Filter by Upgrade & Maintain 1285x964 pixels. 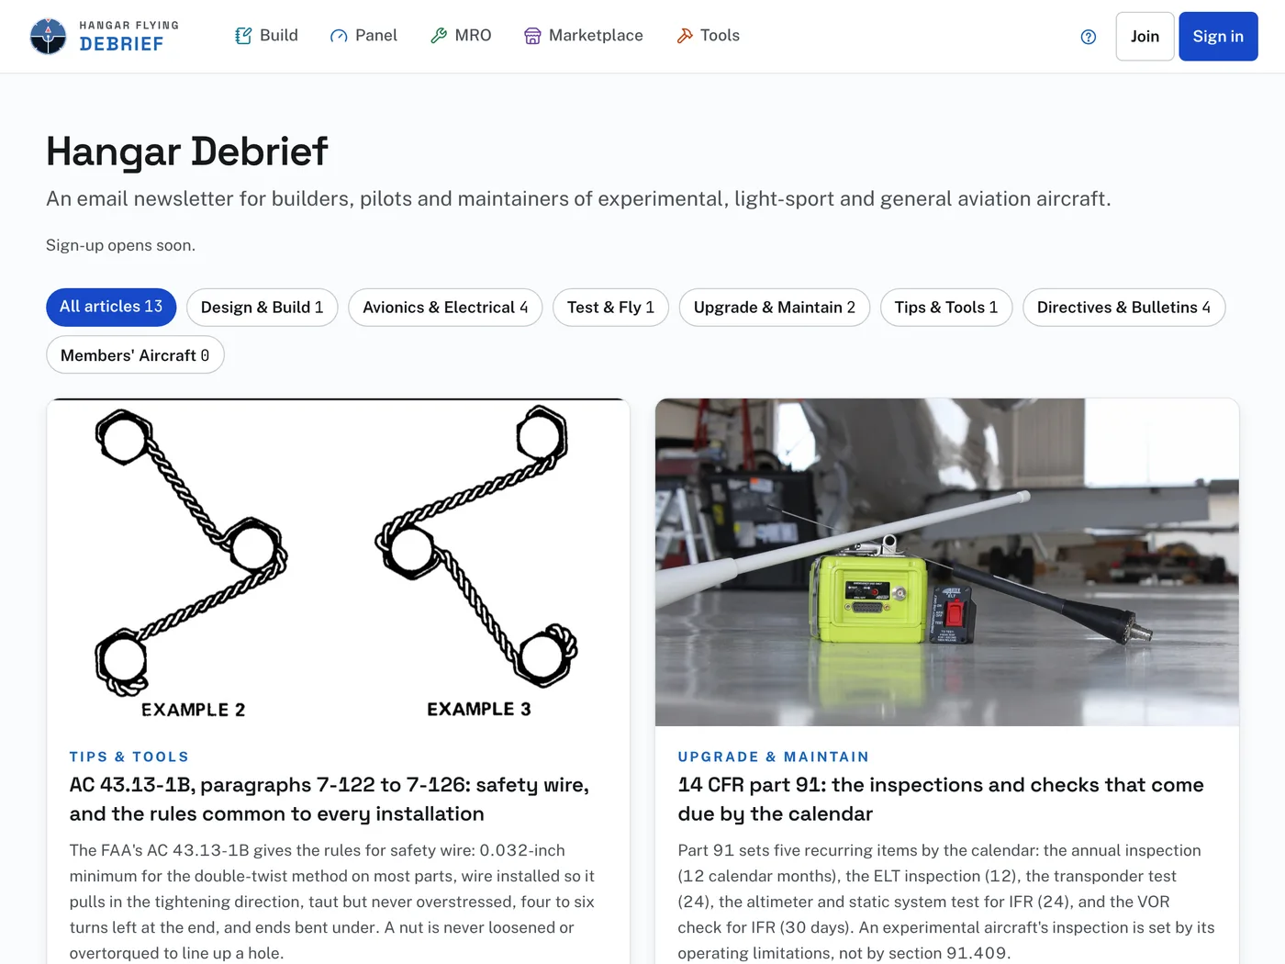[x=775, y=308]
